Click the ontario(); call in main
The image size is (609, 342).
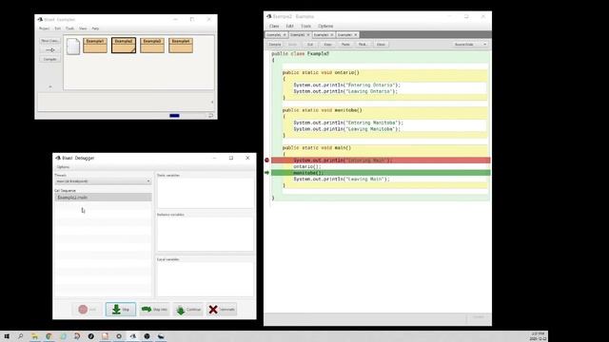[307, 166]
